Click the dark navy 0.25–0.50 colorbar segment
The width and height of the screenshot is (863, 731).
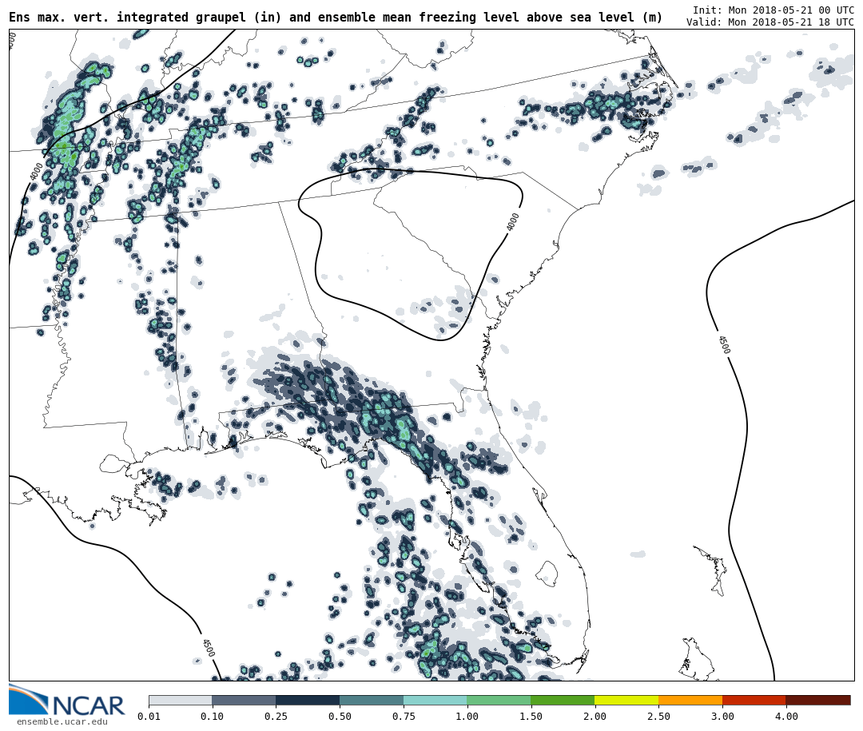pyautogui.click(x=308, y=701)
